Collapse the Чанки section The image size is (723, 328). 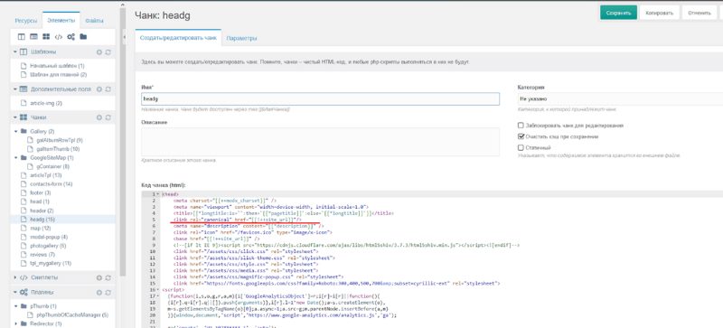tap(15, 117)
